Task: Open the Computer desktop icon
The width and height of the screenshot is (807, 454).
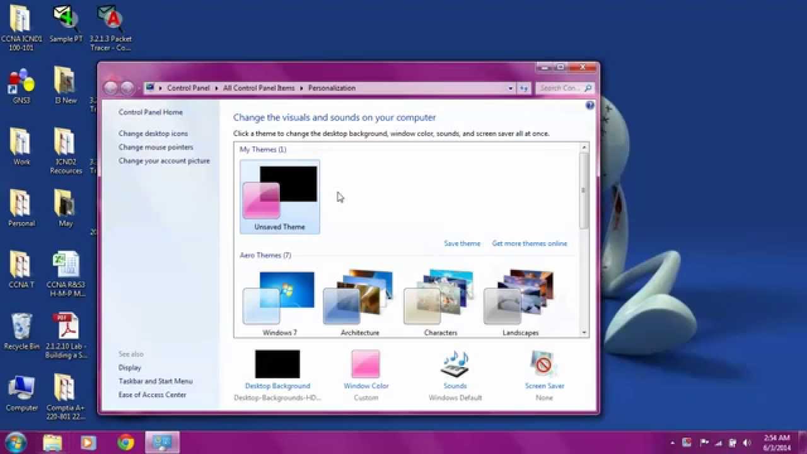Action: click(21, 386)
